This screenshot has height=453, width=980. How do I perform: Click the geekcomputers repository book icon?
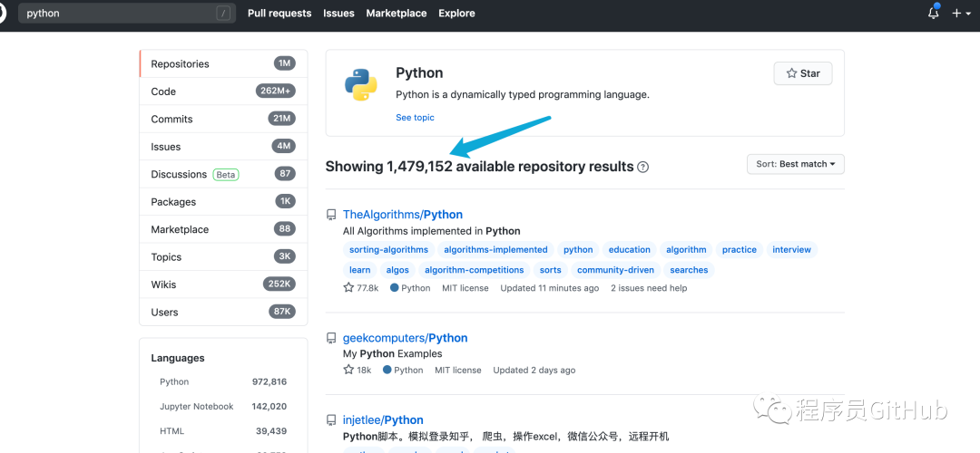click(x=331, y=338)
